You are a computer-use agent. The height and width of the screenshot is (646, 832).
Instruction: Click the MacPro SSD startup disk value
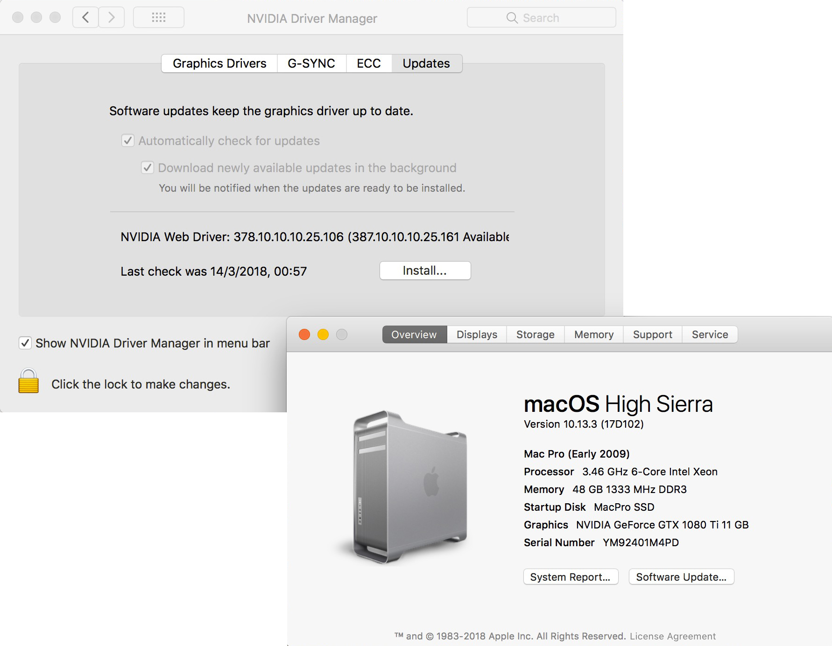click(624, 507)
